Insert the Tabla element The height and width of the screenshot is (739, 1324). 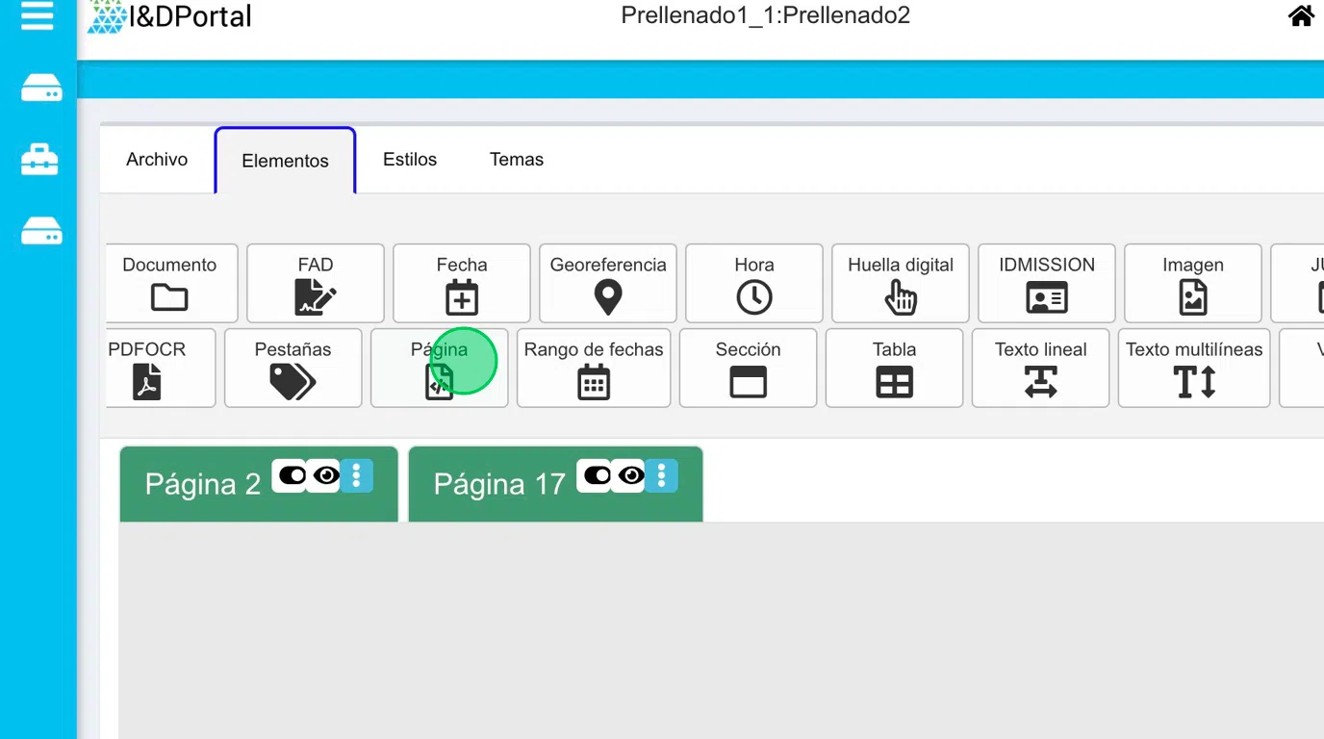894,368
